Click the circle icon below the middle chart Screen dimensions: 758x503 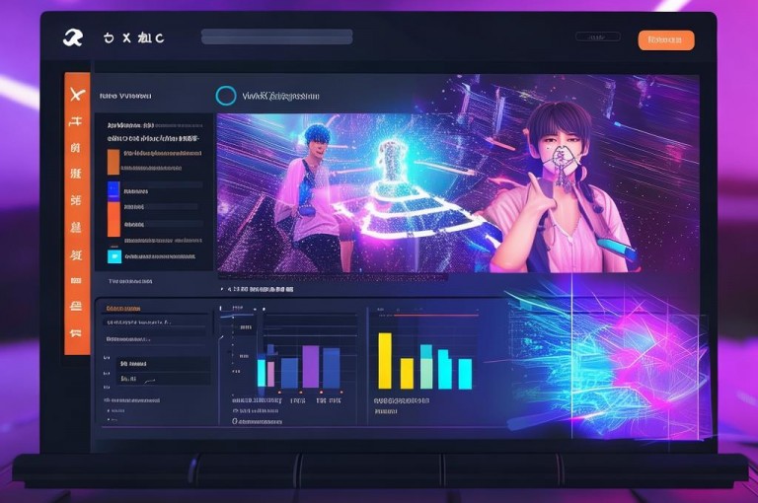(235, 421)
